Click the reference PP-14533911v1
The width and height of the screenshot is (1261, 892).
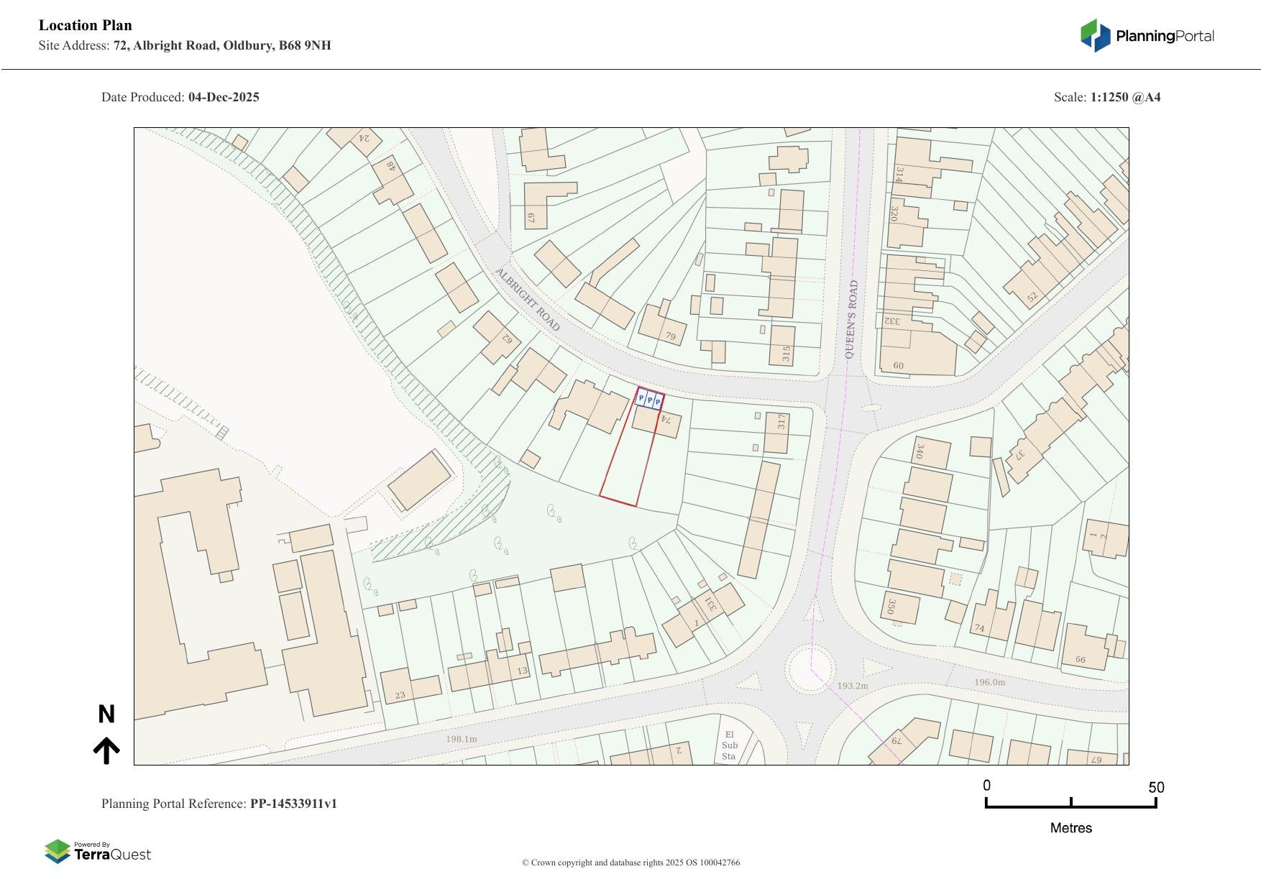click(293, 804)
